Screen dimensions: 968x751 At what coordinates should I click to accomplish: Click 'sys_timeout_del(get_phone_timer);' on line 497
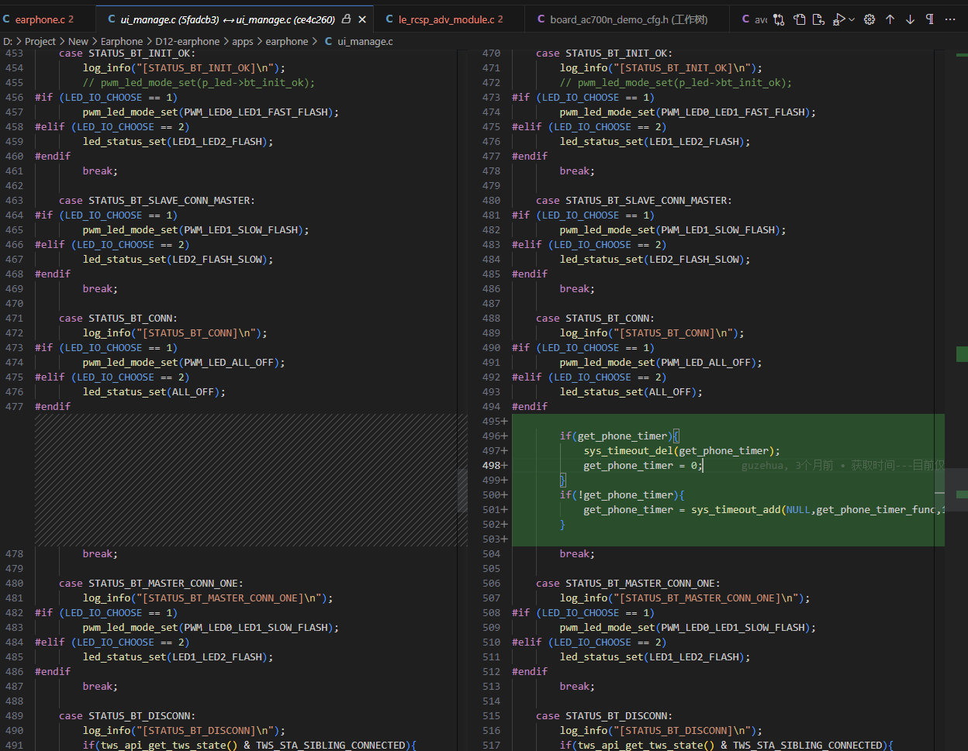click(x=682, y=451)
